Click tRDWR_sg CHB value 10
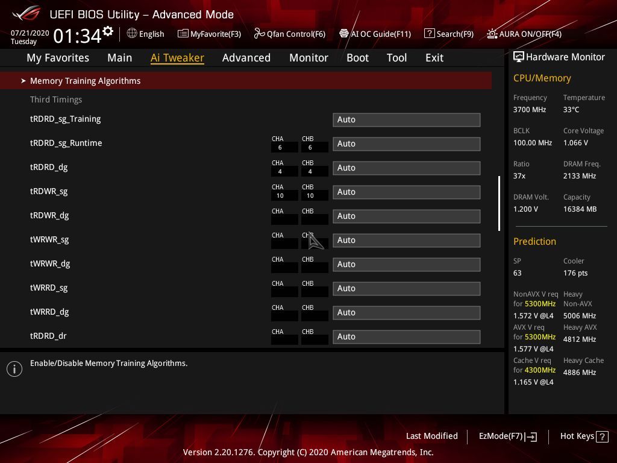 (310, 196)
